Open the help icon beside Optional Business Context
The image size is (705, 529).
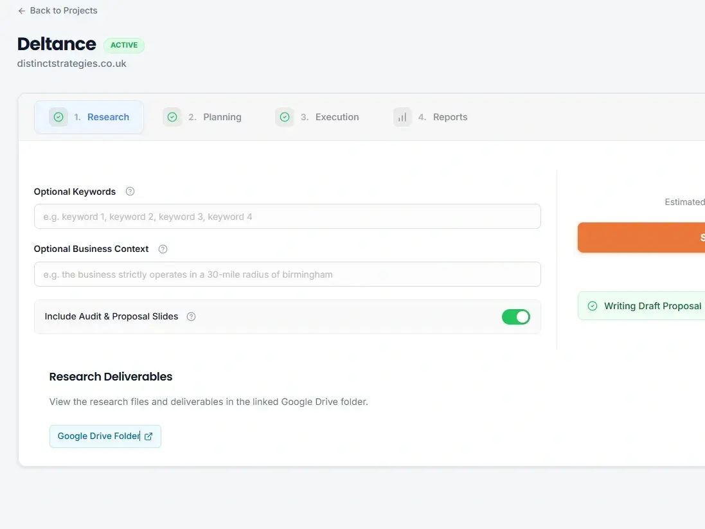coord(163,249)
